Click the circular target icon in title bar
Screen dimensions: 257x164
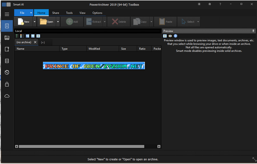pyautogui.click(x=199, y=4)
